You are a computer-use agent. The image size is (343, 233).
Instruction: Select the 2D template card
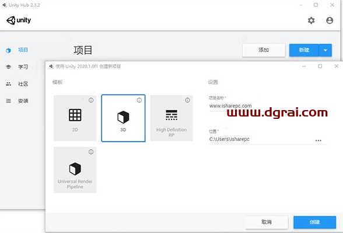point(75,118)
